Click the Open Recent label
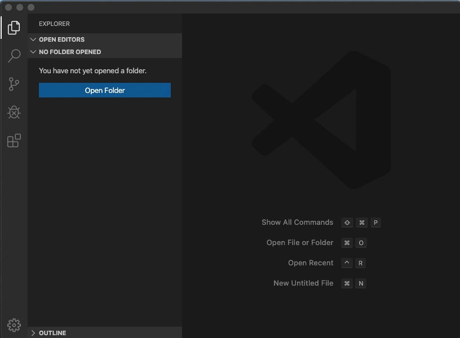This screenshot has width=460, height=338. point(311,263)
